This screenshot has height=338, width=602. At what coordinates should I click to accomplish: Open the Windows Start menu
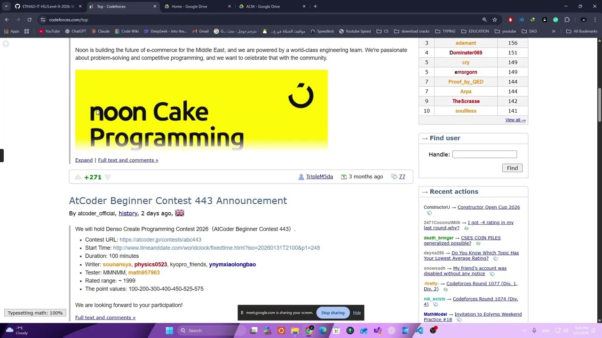click(x=169, y=330)
